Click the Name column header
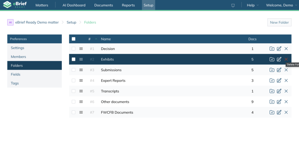 (x=106, y=39)
